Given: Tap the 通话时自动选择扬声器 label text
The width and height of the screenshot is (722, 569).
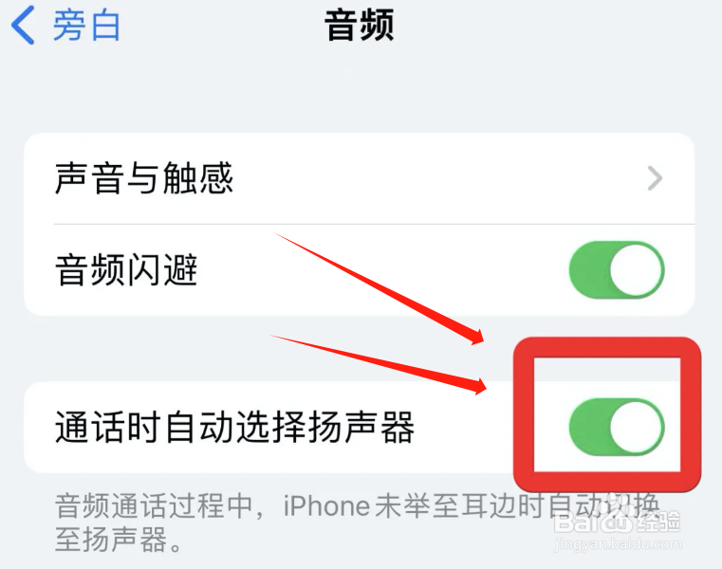Looking at the screenshot, I should 235,427.
